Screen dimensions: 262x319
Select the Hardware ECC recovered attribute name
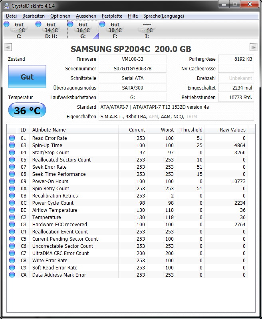(60, 224)
